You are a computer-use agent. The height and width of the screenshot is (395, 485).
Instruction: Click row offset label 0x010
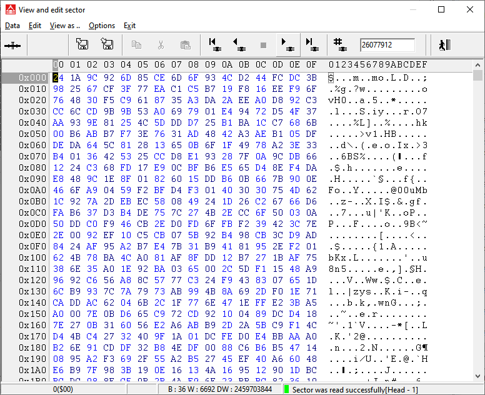(x=32, y=89)
